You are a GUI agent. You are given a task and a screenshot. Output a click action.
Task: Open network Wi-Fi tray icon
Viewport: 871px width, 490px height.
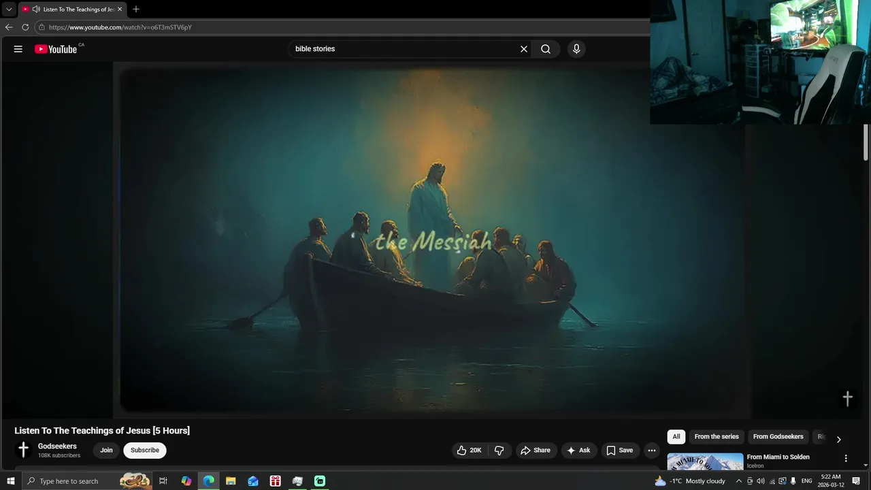772,481
